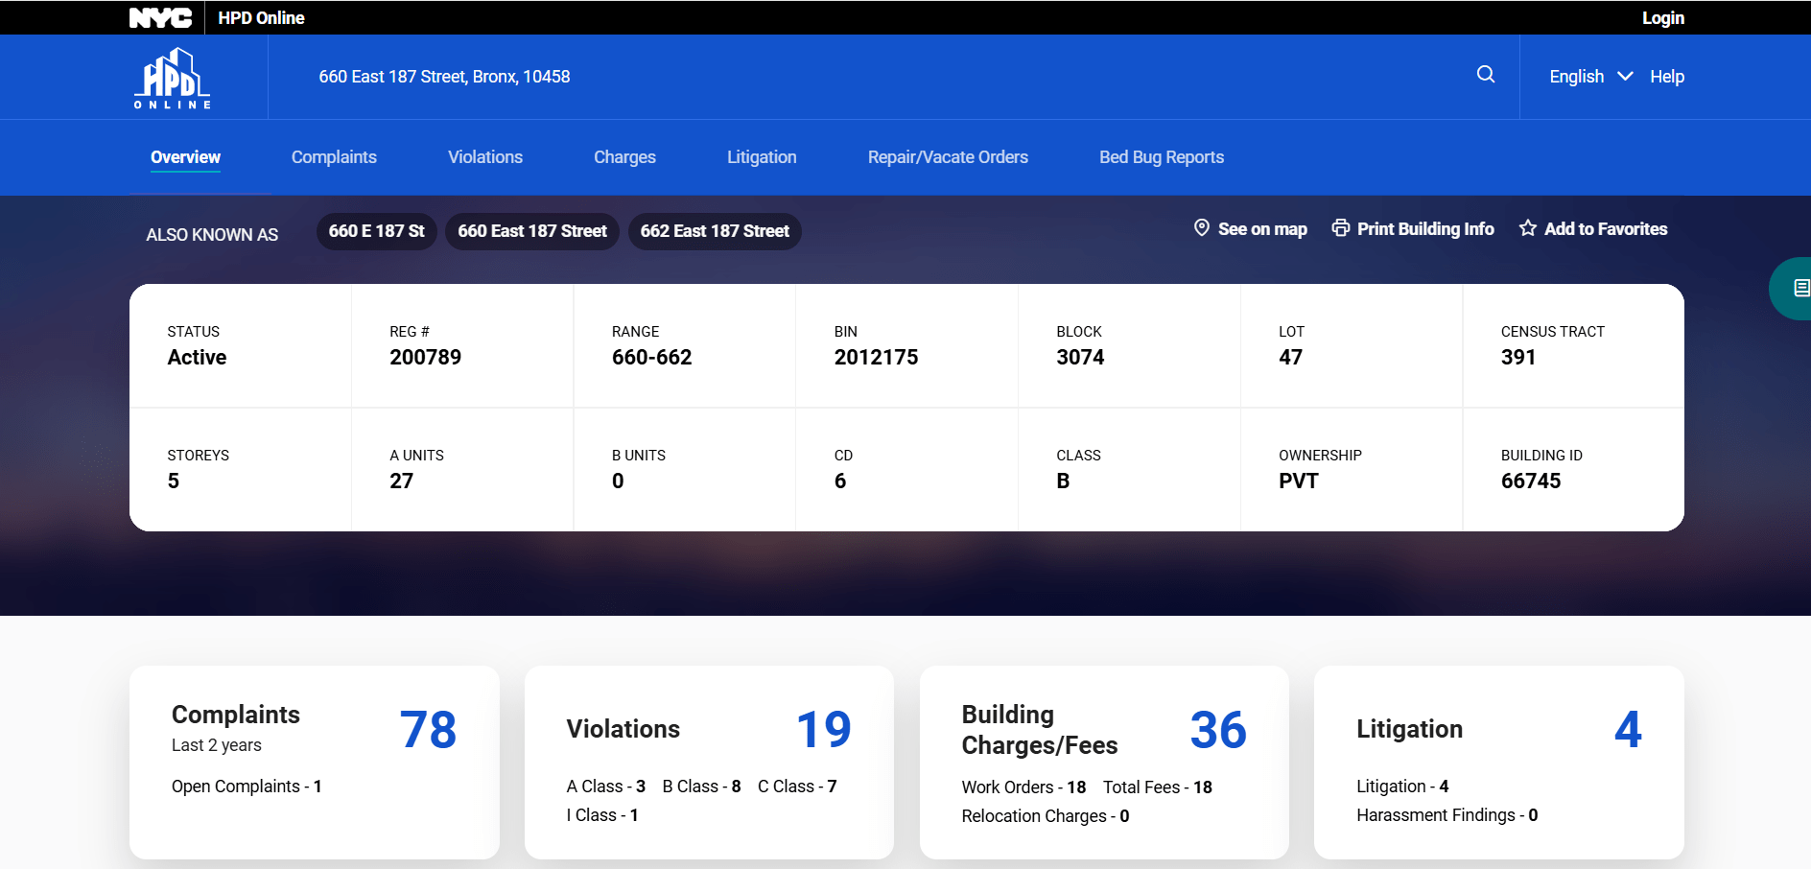Open Repair/Vacate Orders tab
Viewport: 1811px width, 869px height.
948,157
